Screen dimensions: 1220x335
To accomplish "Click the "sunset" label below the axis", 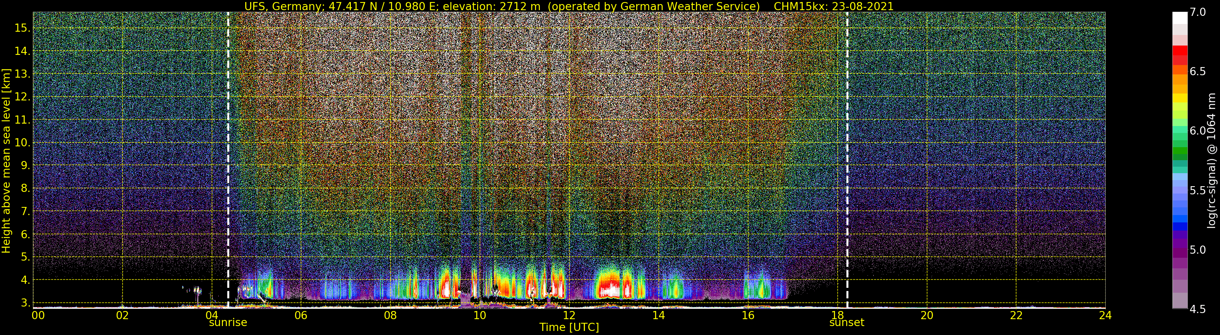I will (x=847, y=323).
